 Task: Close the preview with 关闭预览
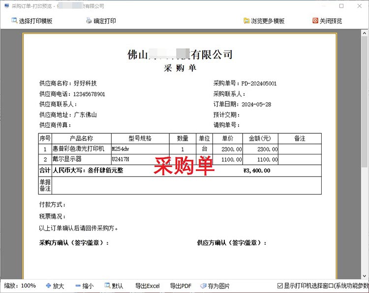coord(327,21)
